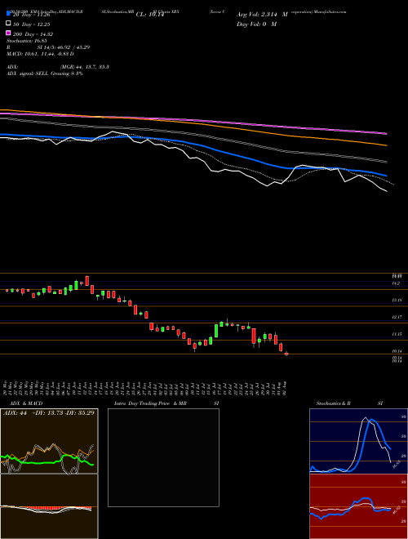Screen dimensions: 408x539
Task: Click the white 50 Day legend swatch
Action: (x=8, y=24)
